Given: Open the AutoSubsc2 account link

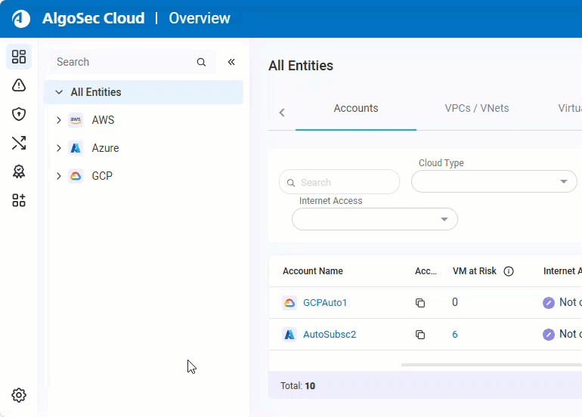Looking at the screenshot, I should click(330, 335).
